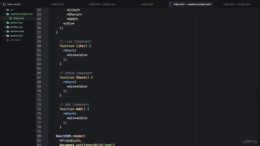Click '<div></div>' on line 62

[77, 55]
